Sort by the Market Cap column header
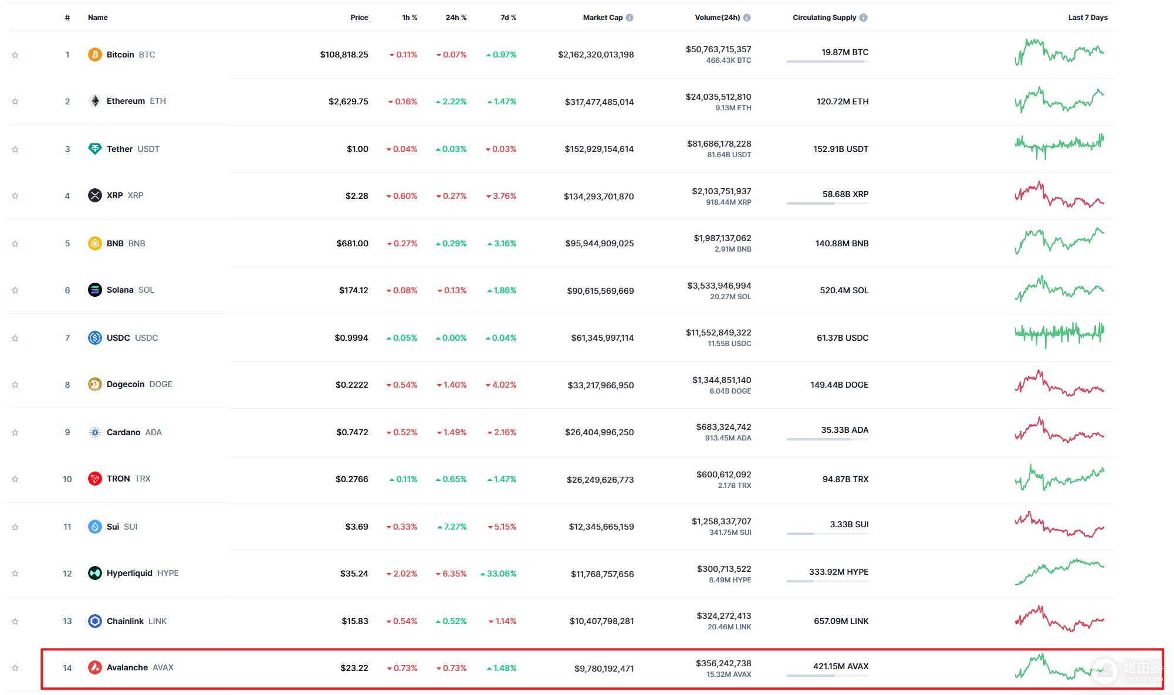 603,18
